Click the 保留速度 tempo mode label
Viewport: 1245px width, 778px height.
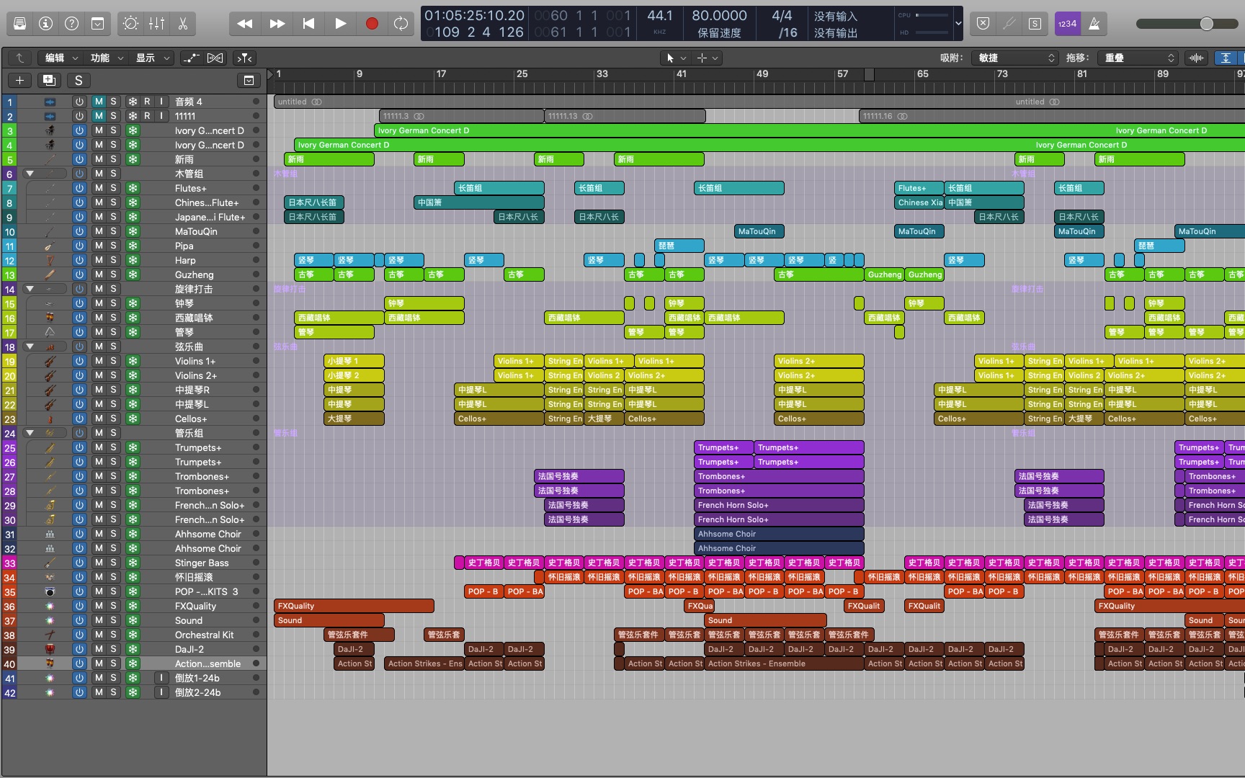pyautogui.click(x=719, y=33)
